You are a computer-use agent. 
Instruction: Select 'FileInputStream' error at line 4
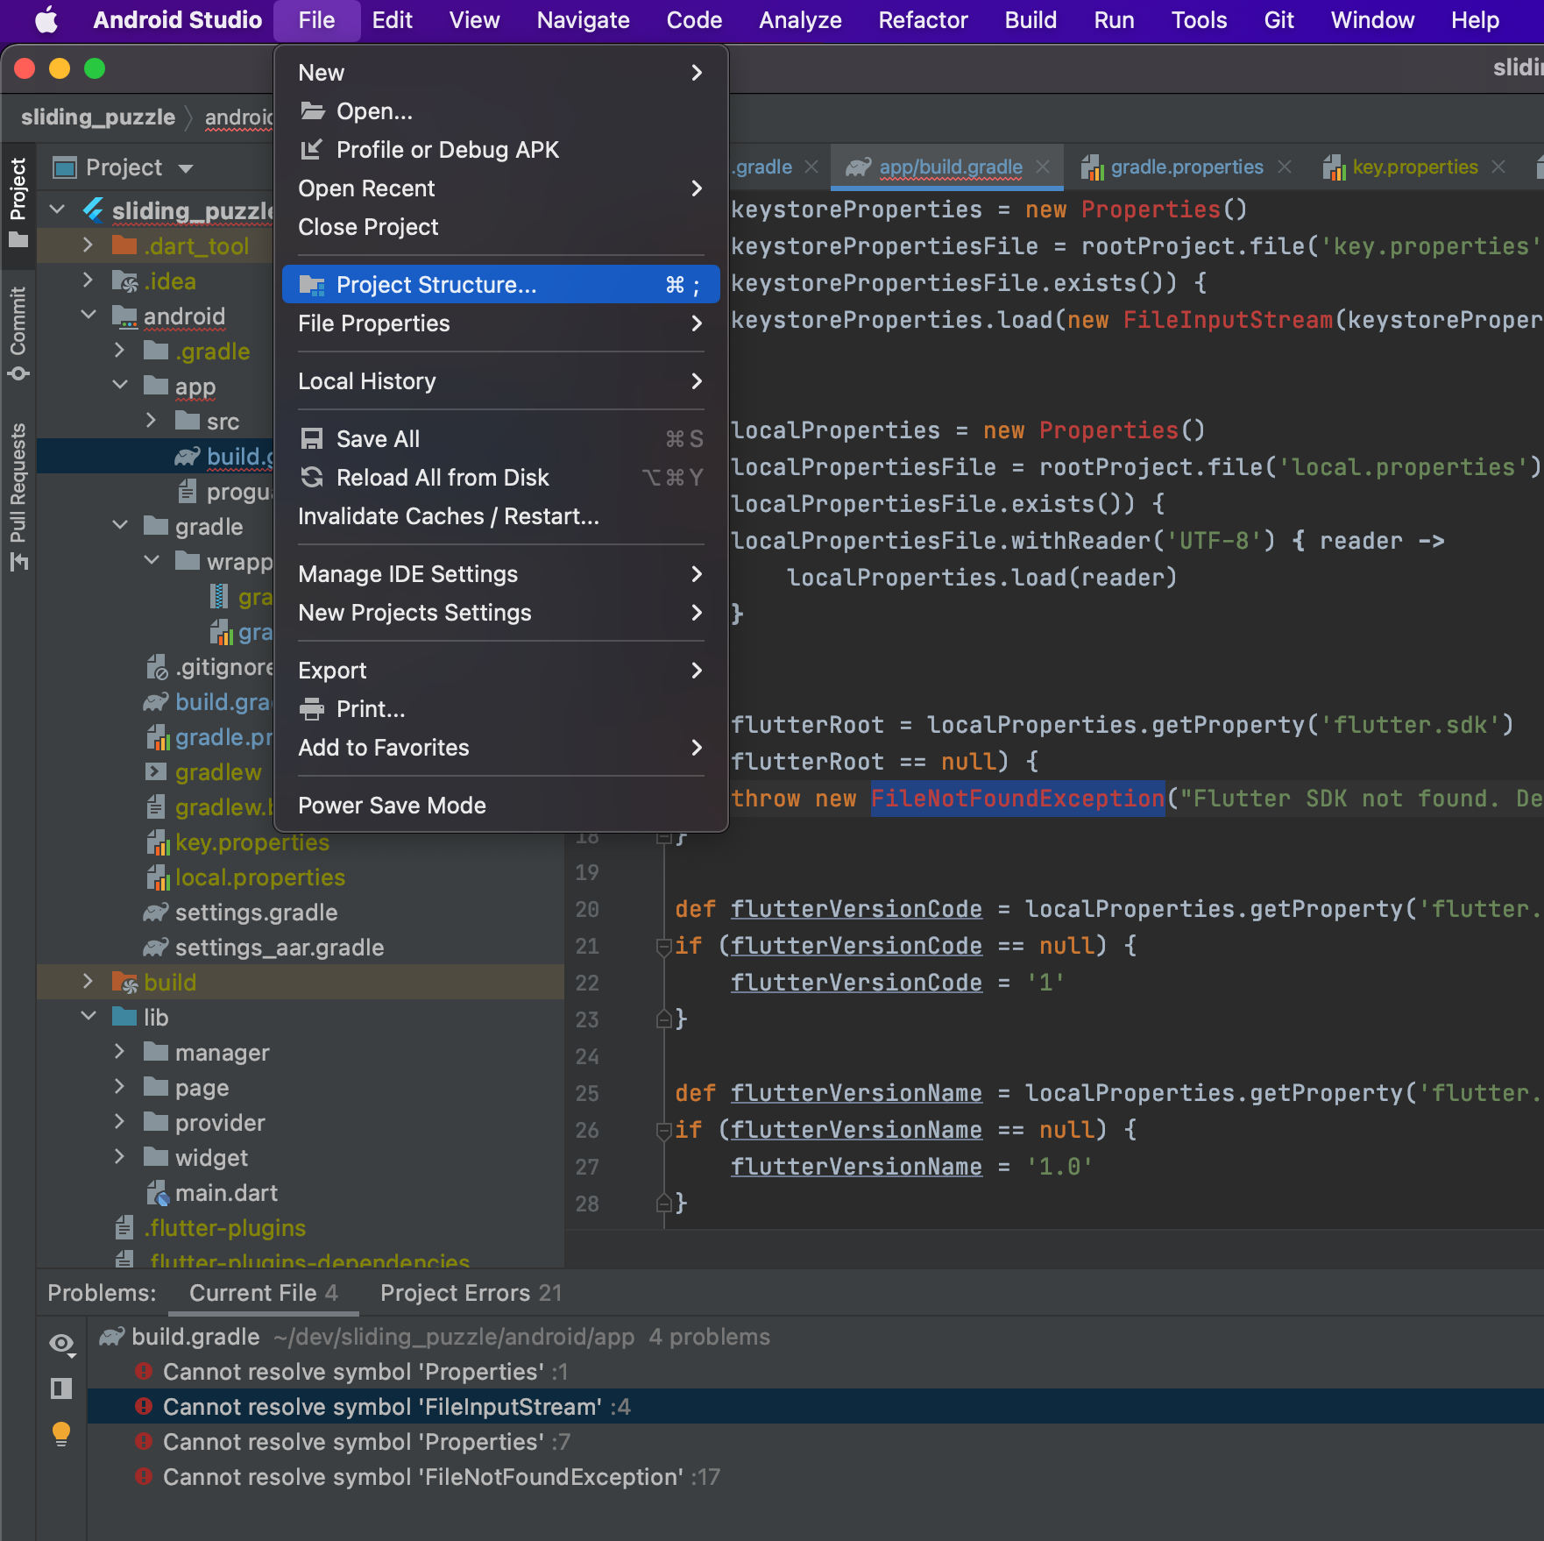815,1407
